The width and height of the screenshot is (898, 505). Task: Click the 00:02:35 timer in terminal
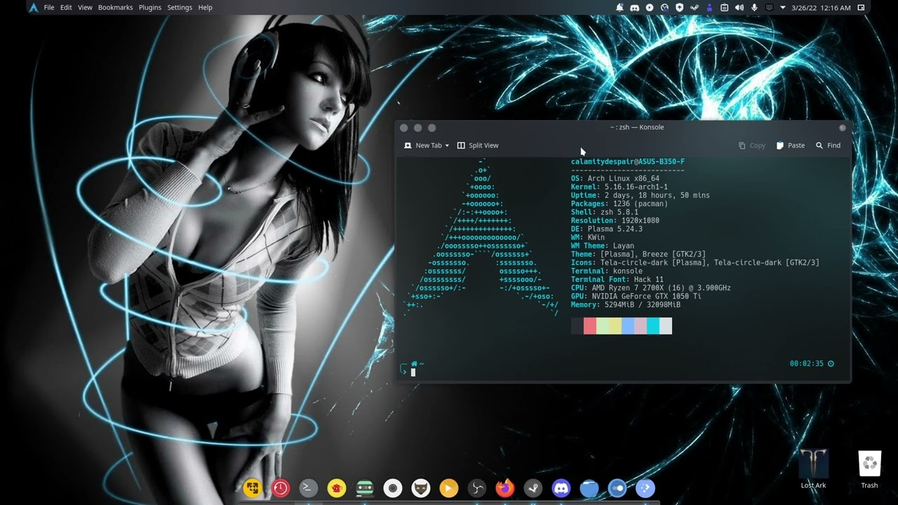[x=807, y=364]
